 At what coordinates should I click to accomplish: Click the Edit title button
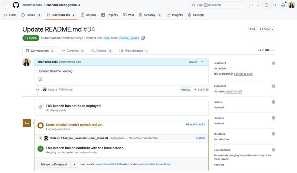[252, 29]
